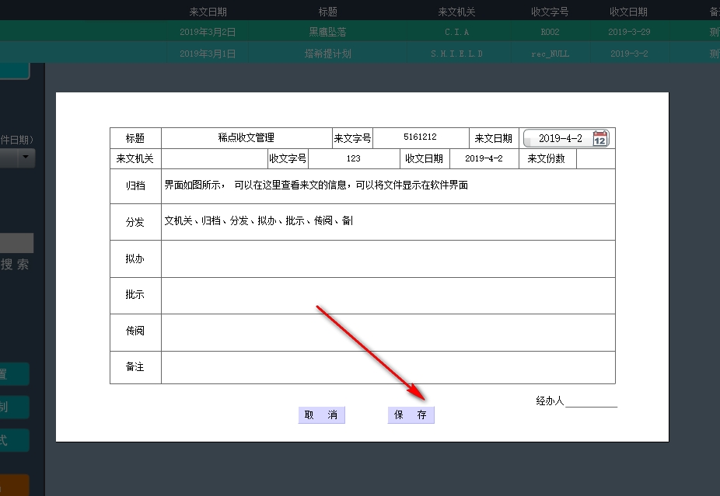Click the 取消 button
720x496 pixels.
(x=321, y=415)
